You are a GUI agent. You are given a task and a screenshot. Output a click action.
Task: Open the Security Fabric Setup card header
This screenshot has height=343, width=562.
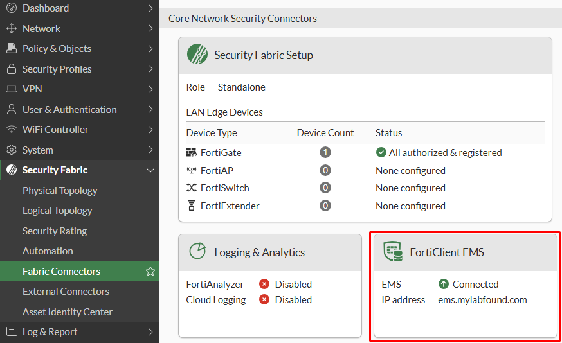[x=365, y=55]
